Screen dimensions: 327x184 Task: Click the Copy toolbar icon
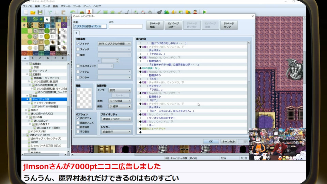click(x=57, y=12)
